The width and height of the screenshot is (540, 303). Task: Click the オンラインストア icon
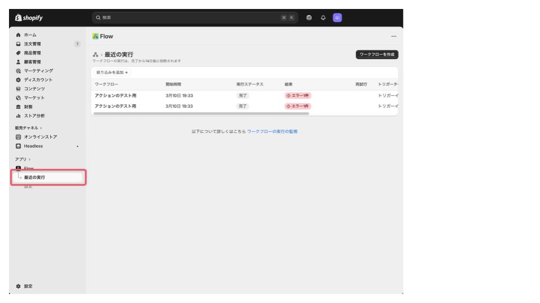pyautogui.click(x=18, y=137)
